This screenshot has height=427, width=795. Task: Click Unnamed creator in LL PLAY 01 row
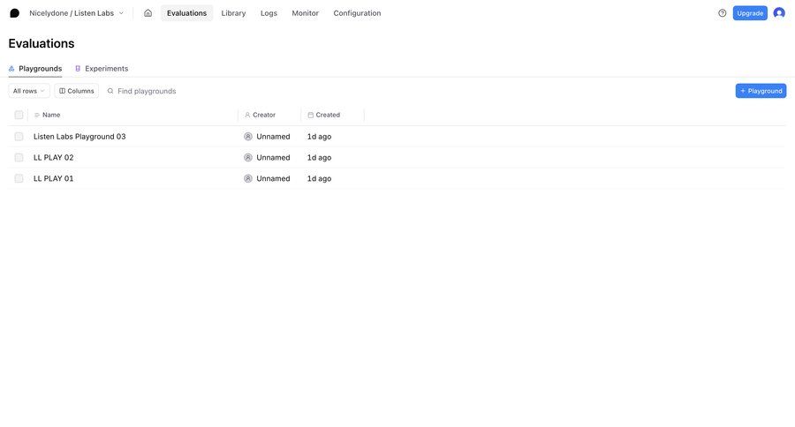point(273,179)
